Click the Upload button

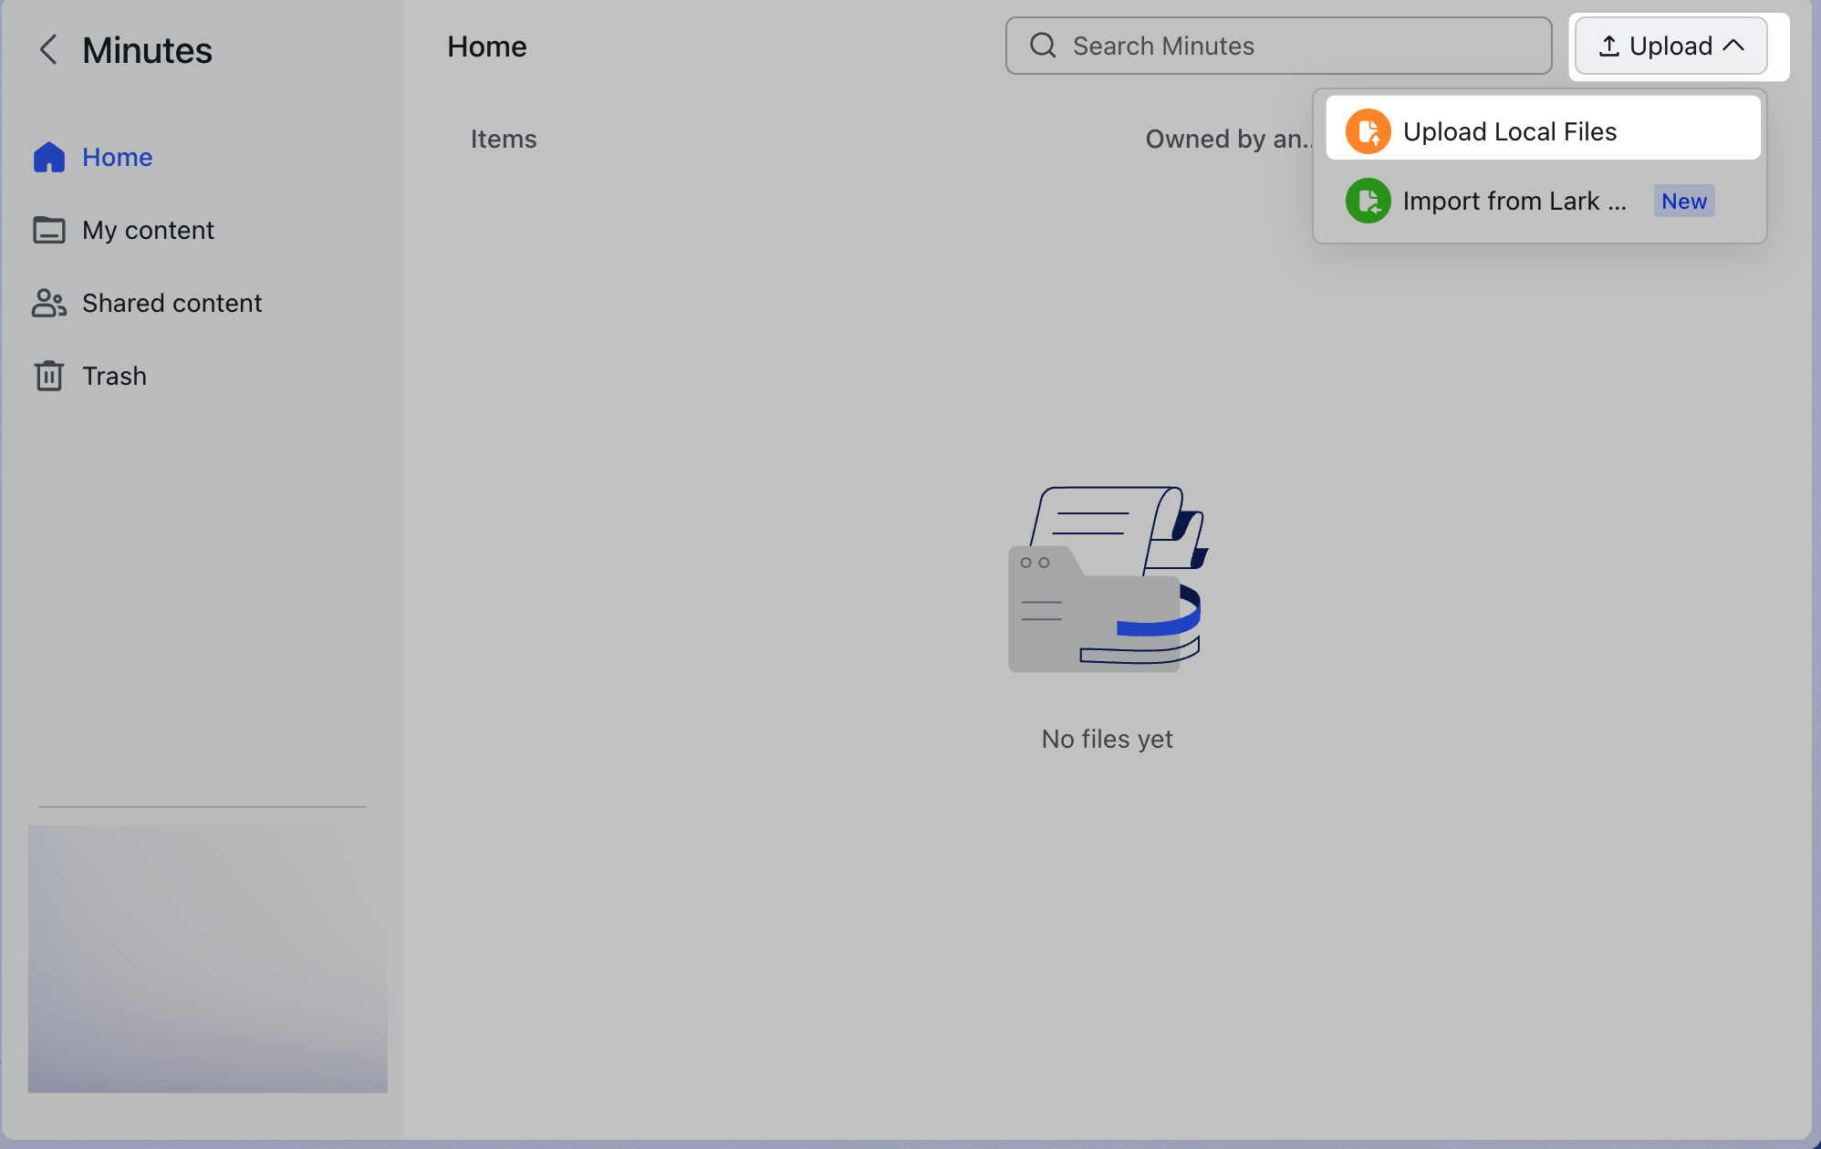pyautogui.click(x=1670, y=46)
